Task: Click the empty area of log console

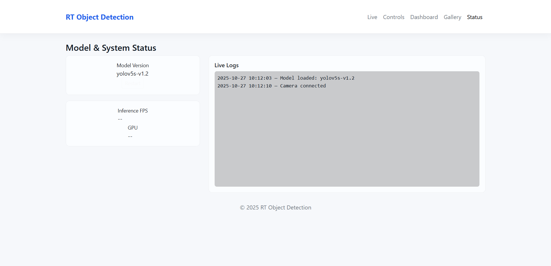Action: point(347,138)
